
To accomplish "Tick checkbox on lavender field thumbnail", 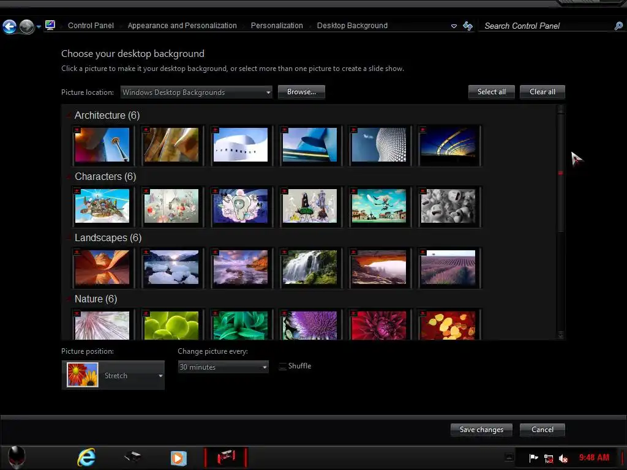I will point(423,252).
